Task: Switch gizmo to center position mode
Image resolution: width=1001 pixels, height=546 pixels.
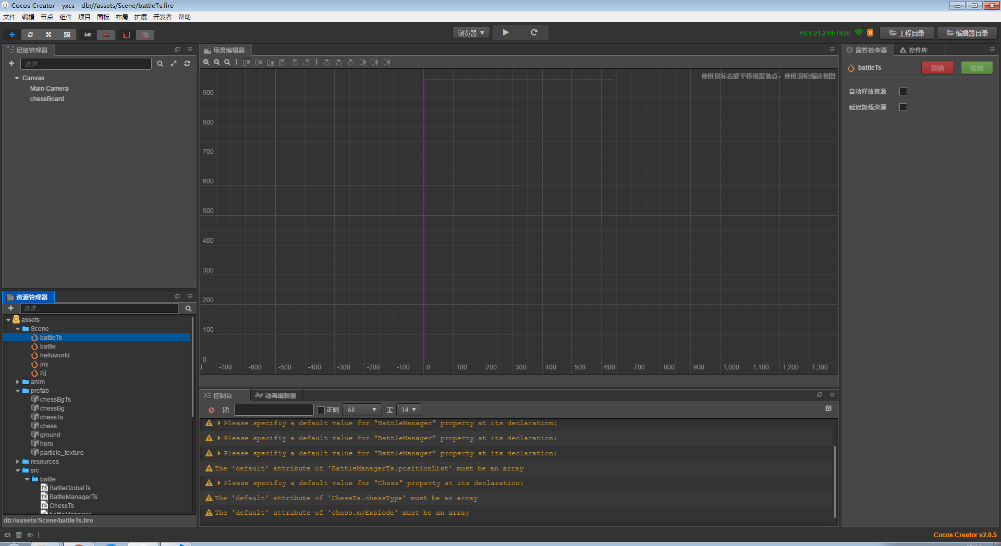Action: 106,35
